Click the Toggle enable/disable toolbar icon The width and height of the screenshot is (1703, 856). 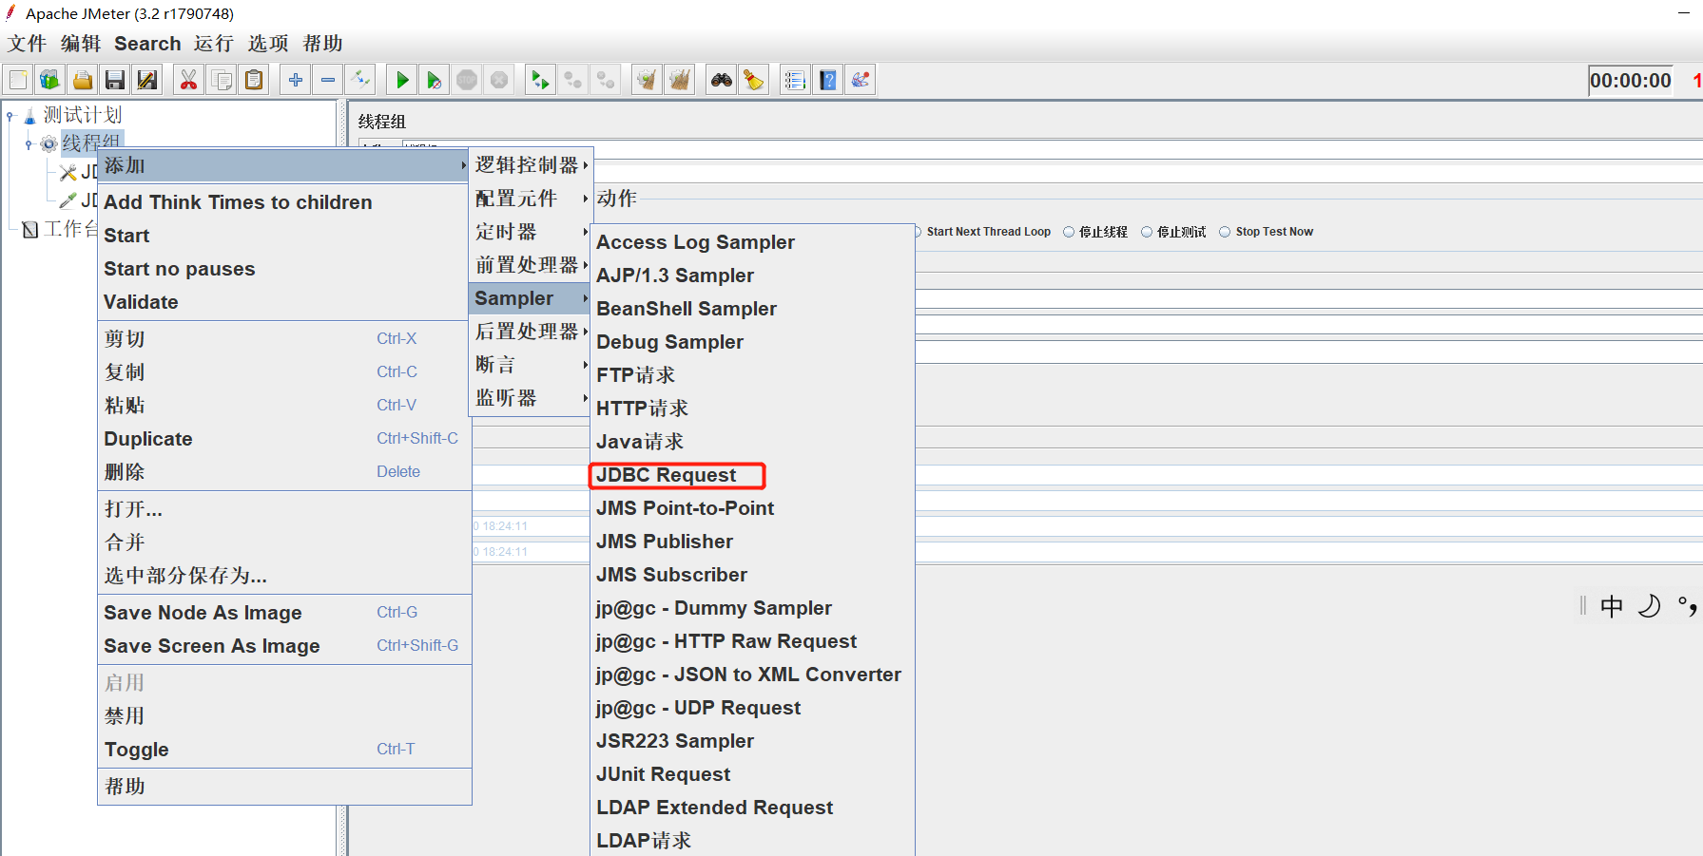coord(360,80)
